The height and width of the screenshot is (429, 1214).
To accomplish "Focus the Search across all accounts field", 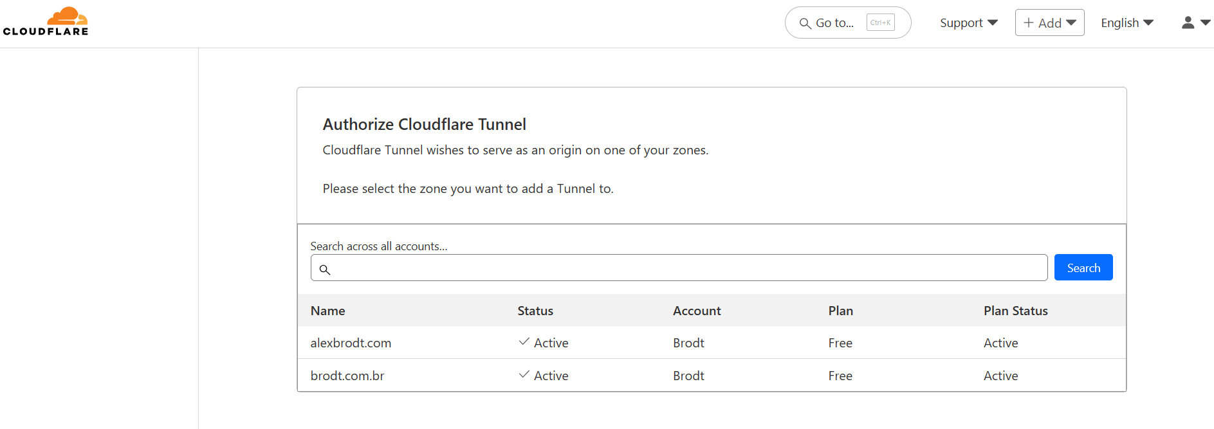I will 679,268.
